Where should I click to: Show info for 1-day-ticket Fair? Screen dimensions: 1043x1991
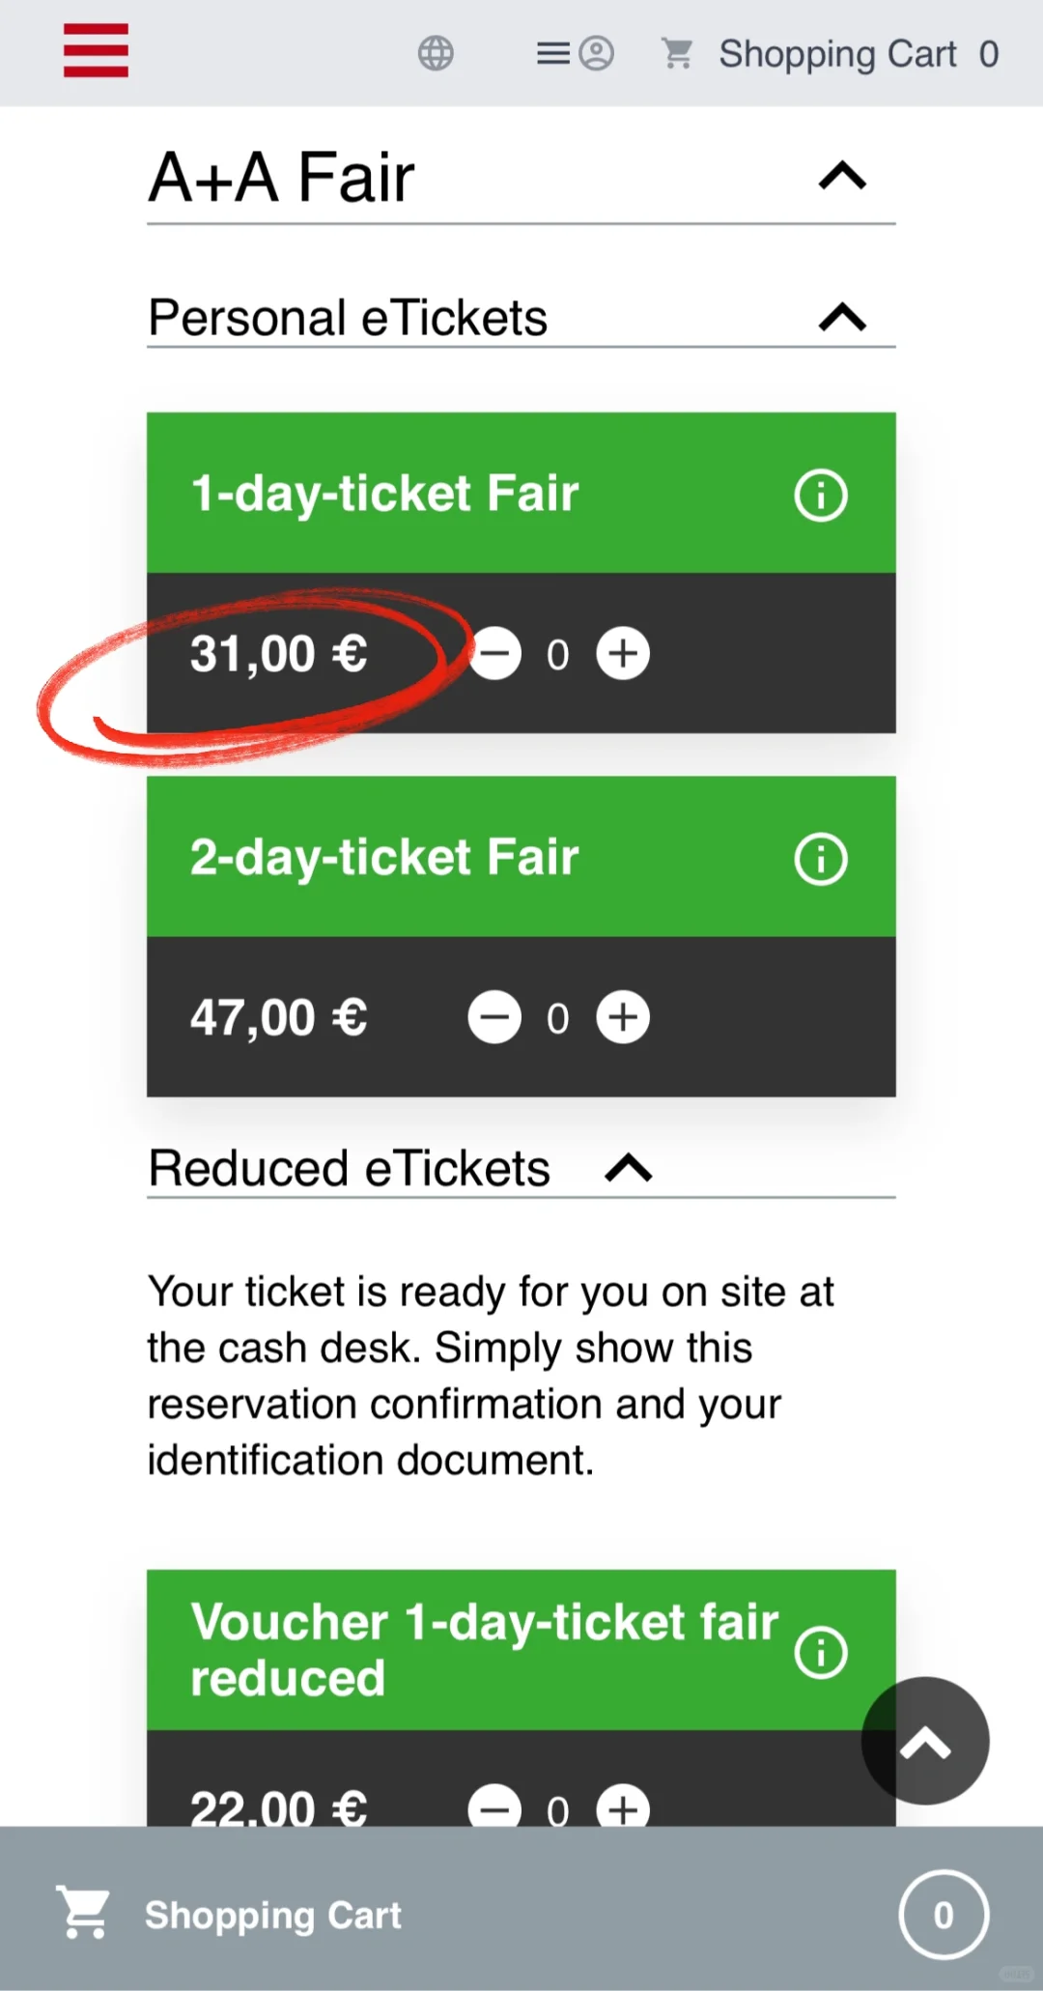coord(821,496)
